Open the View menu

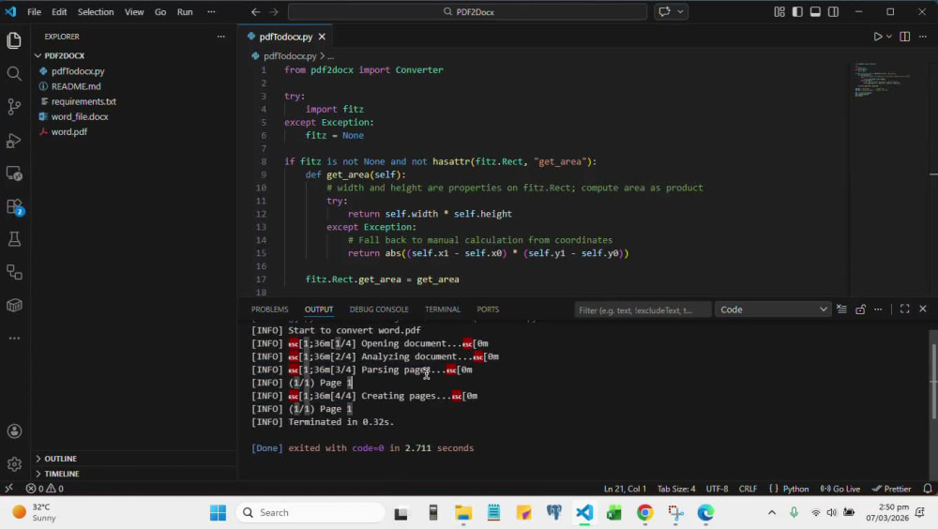click(x=134, y=12)
